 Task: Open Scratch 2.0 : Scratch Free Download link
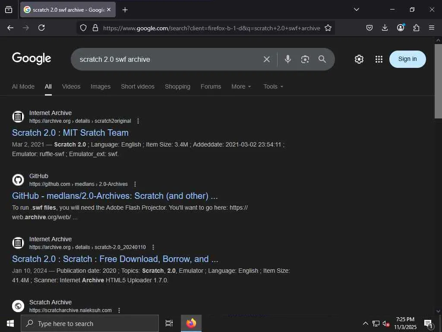click(115, 259)
